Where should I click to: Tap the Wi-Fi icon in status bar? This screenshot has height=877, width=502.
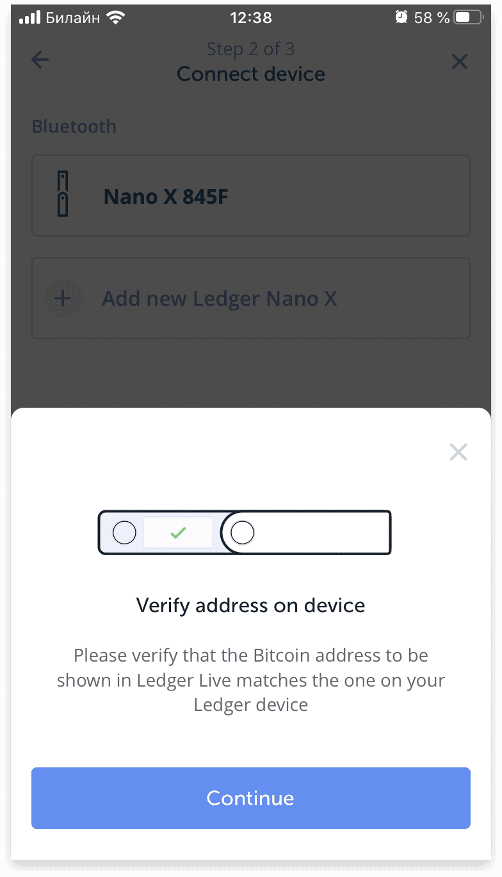116,18
